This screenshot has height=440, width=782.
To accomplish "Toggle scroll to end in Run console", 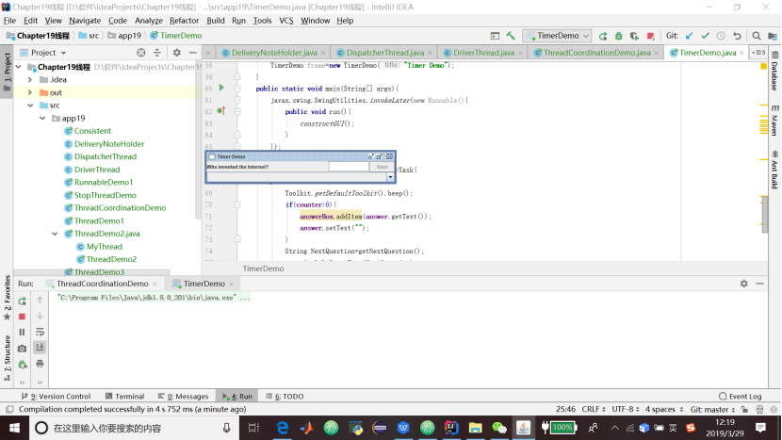I will pyautogui.click(x=40, y=347).
